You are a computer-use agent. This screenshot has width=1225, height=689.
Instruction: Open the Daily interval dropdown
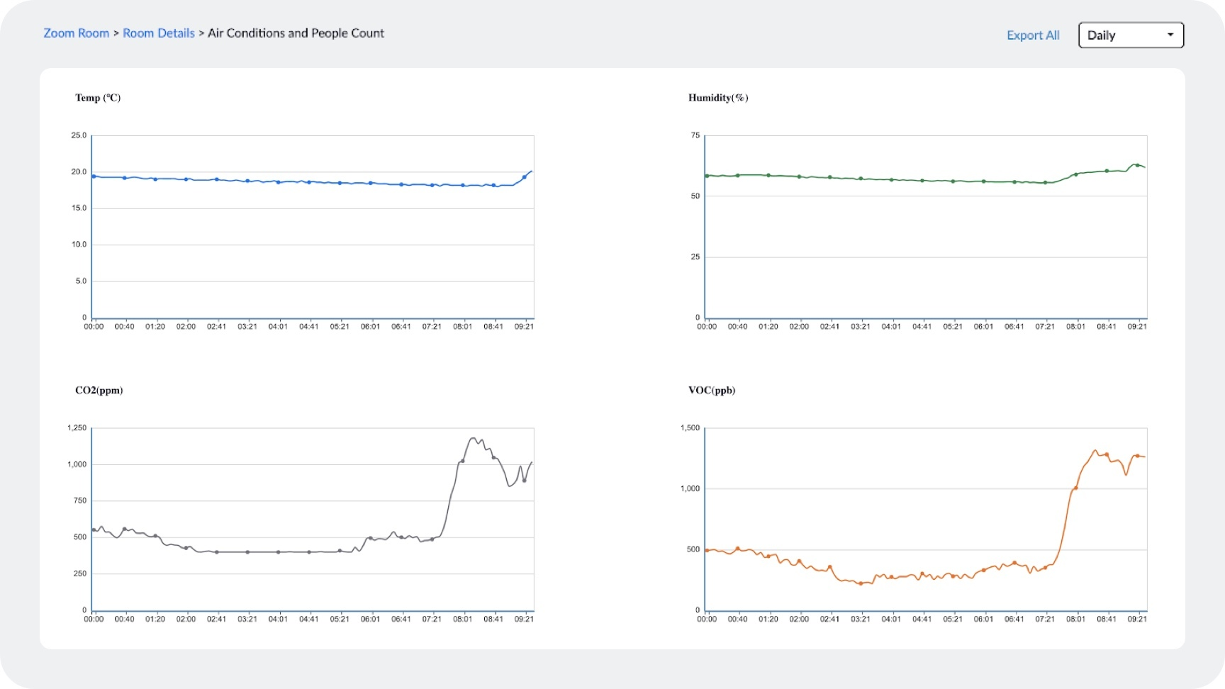tap(1131, 35)
